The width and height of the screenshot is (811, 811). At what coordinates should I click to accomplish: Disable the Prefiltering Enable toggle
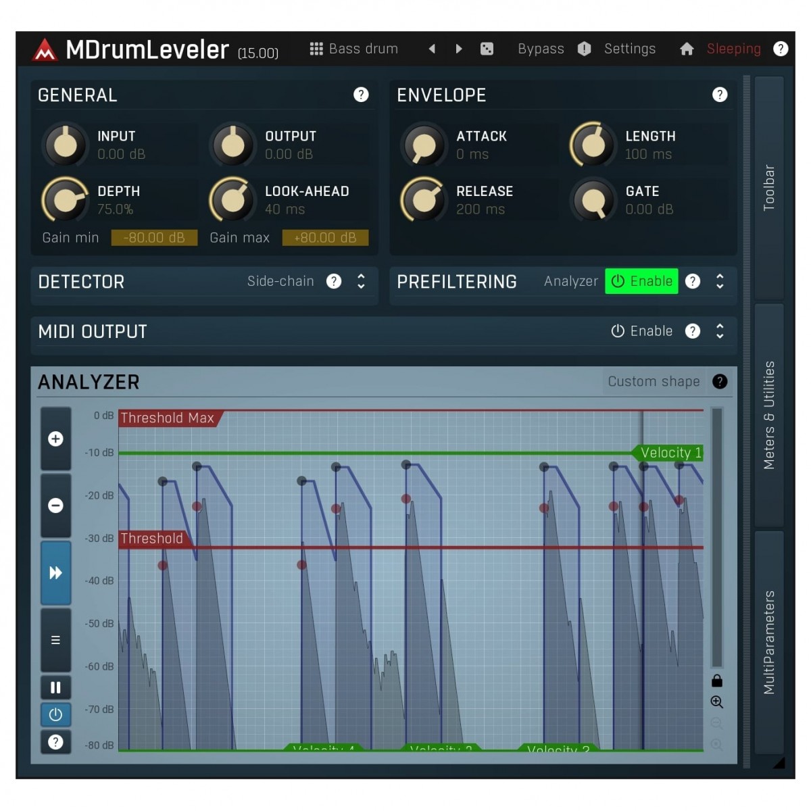641,281
